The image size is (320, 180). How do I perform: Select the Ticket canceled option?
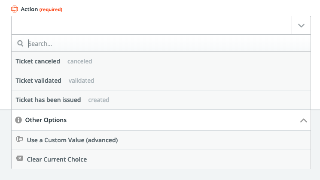(161, 61)
